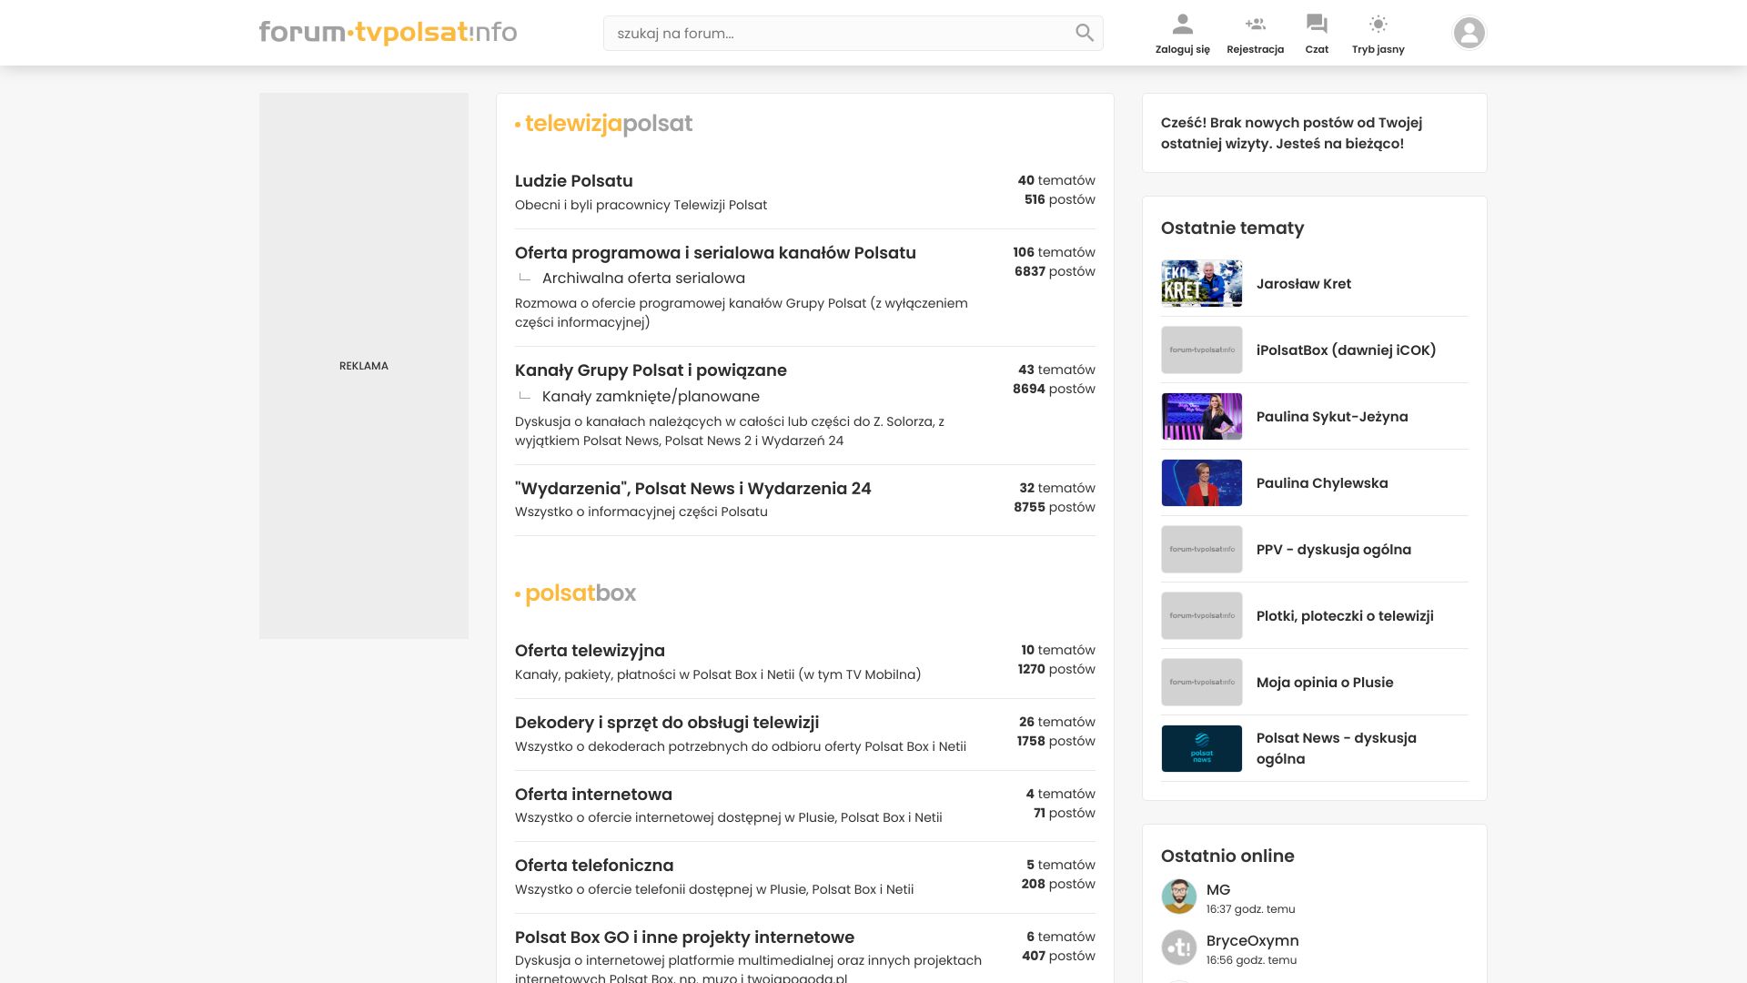Click the Paulina Chylewska thumbnail
The width and height of the screenshot is (1747, 983).
tap(1201, 482)
